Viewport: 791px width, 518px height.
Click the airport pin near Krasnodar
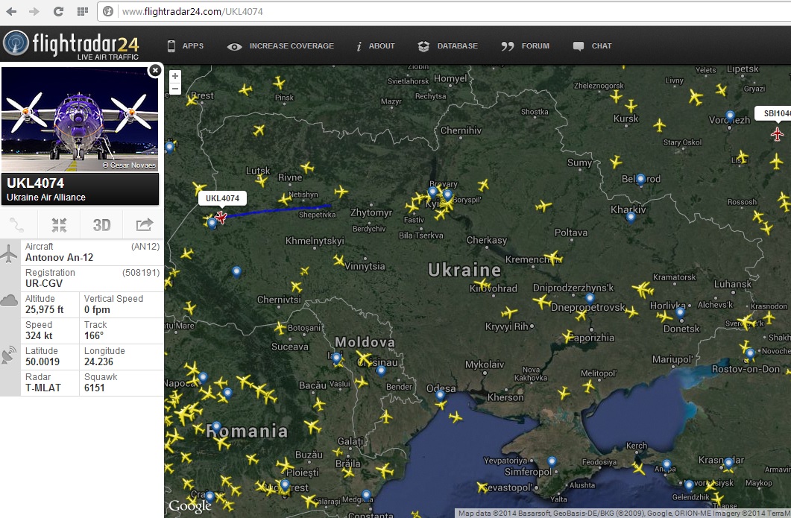point(728,462)
